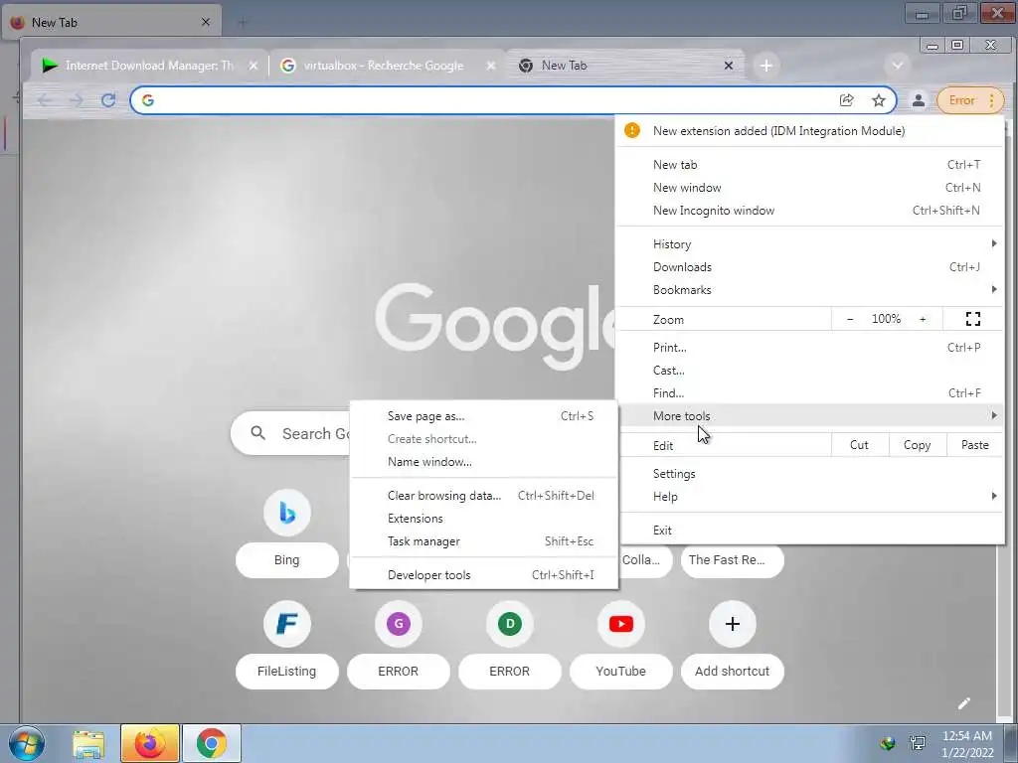
Task: Switch to Internet Download Manager tab
Action: click(149, 66)
